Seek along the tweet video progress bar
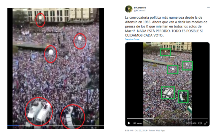The width and height of the screenshot is (224, 138). click(x=167, y=119)
